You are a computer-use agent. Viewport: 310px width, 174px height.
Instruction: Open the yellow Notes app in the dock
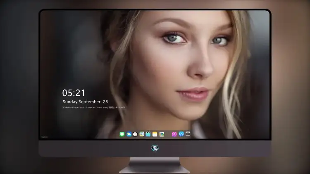coord(155,134)
